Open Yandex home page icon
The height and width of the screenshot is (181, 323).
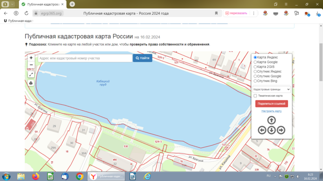coord(16,13)
